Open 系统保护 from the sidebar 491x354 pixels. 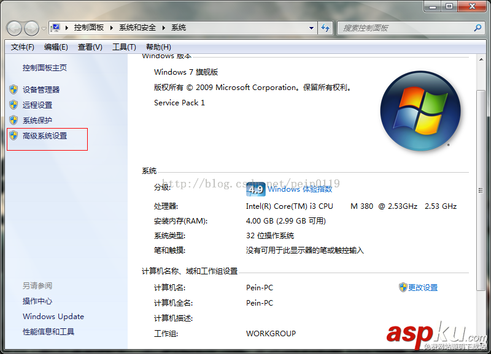[x=37, y=121]
